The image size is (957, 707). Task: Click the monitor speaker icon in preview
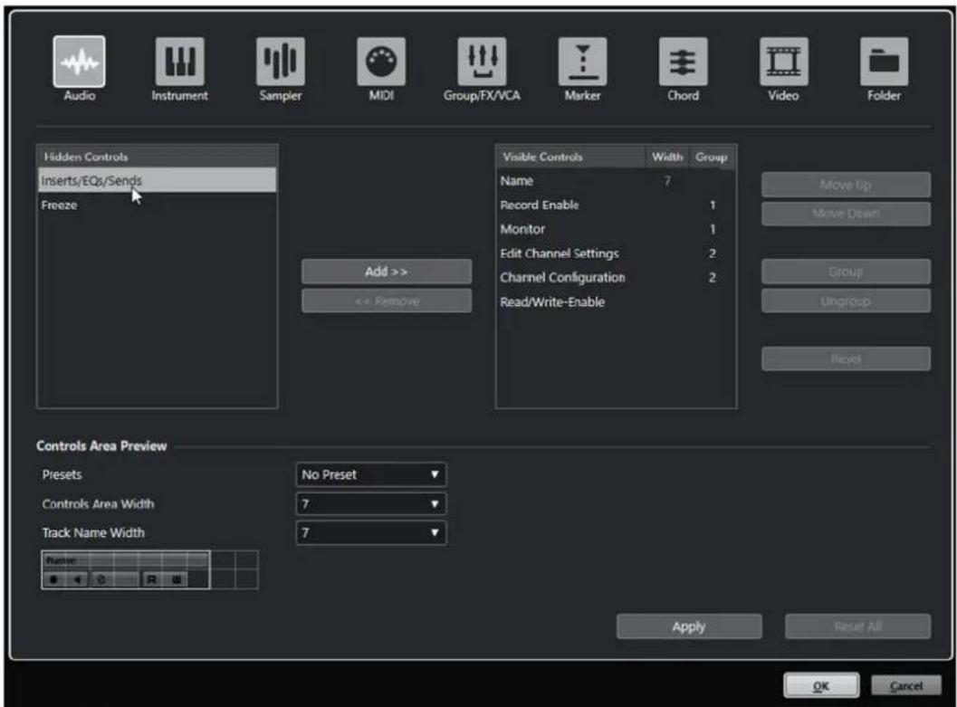77,579
